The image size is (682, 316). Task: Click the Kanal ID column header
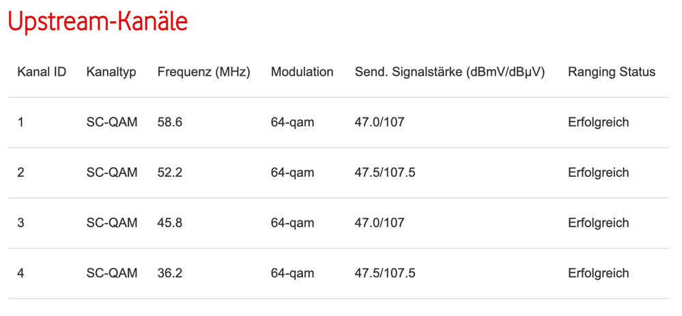tap(42, 72)
